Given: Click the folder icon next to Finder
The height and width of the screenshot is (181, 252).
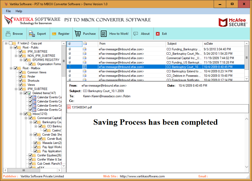Looking at the screenshot, I should [x=24, y=76].
